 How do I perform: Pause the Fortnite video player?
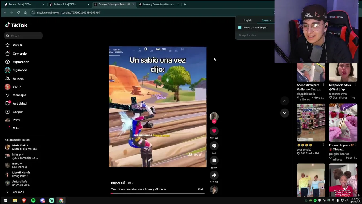point(158,107)
